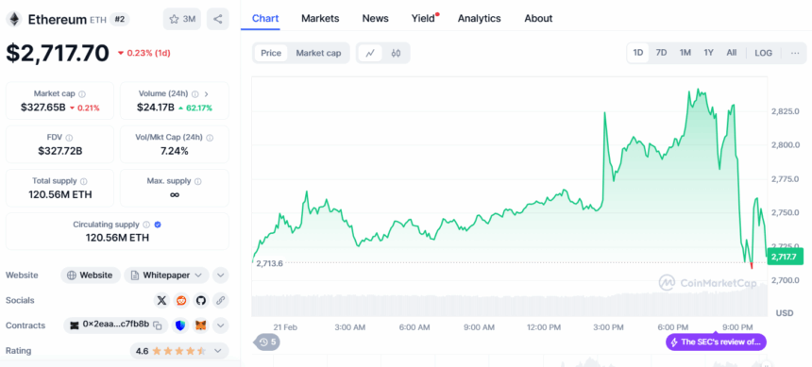The width and height of the screenshot is (812, 367).
Task: Click the 7.24% Vol/Mkt Cap value
Action: 175,151
